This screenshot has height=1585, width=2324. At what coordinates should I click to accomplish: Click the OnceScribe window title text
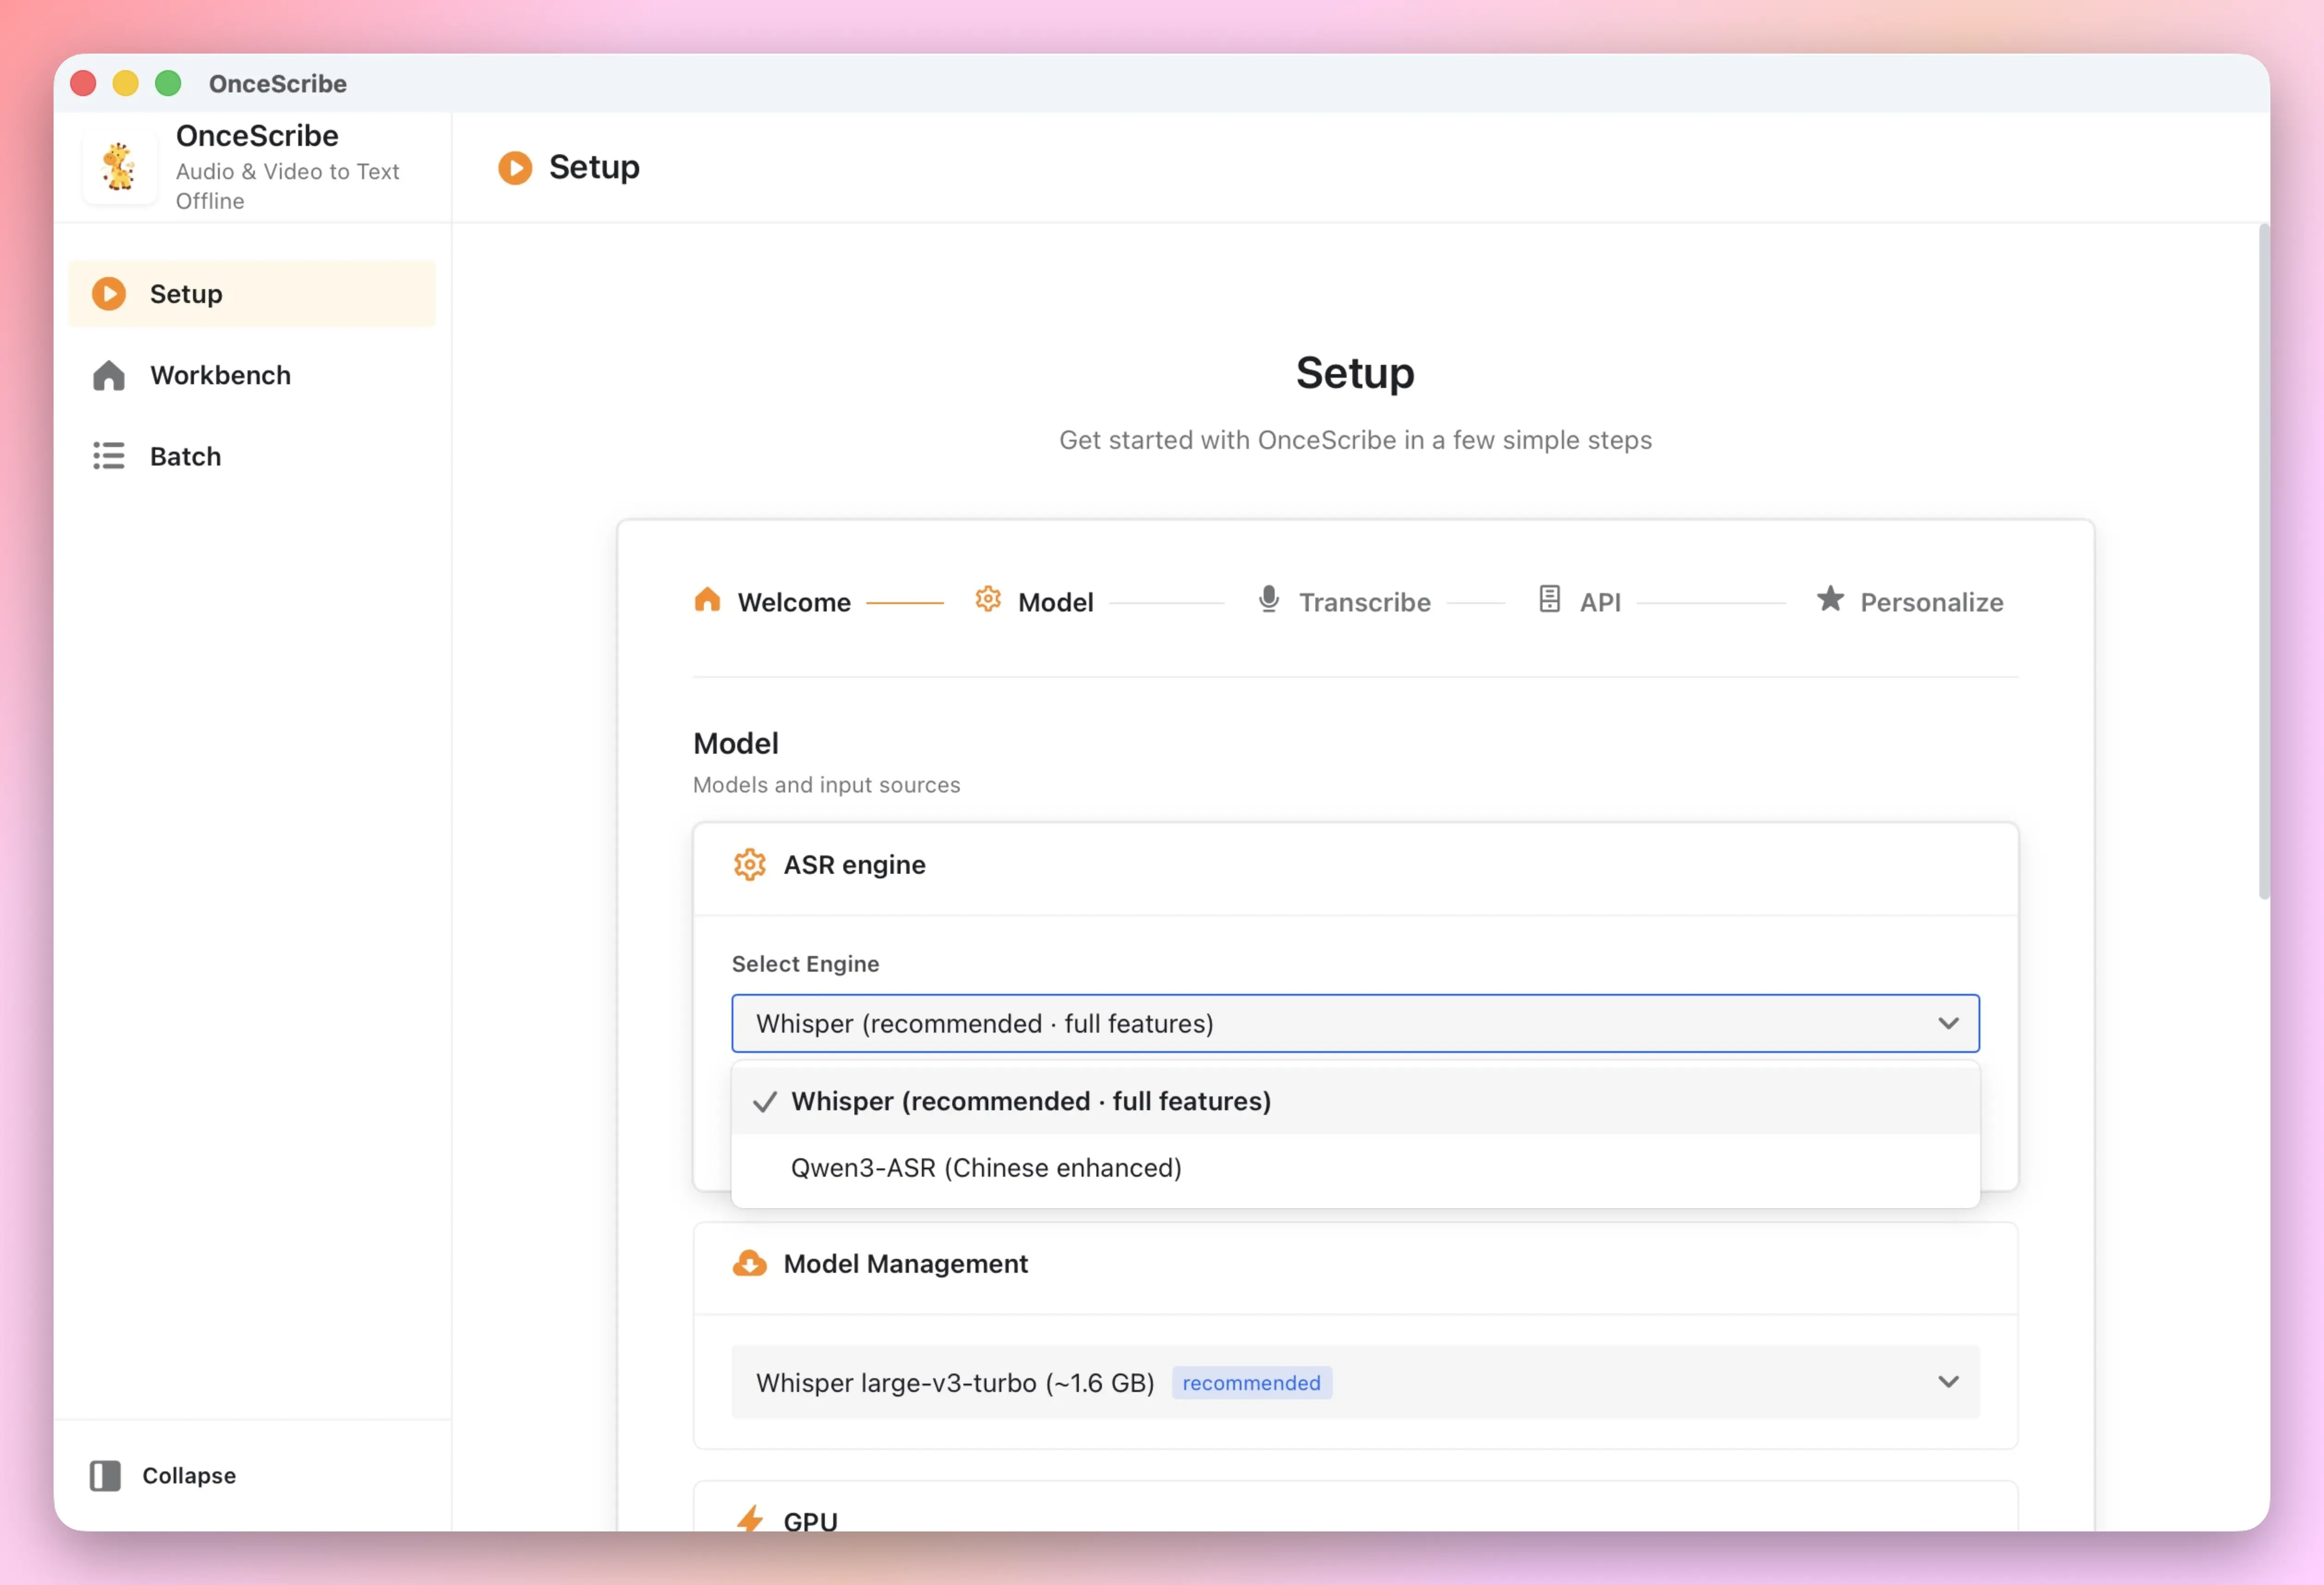278,84
